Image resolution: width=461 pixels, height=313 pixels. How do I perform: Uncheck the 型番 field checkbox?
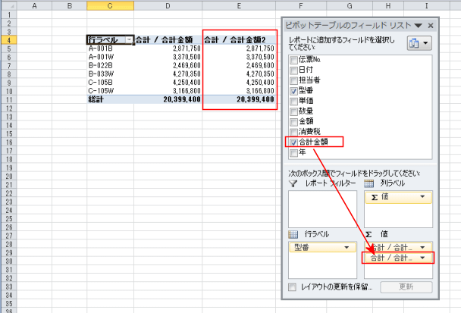point(293,91)
